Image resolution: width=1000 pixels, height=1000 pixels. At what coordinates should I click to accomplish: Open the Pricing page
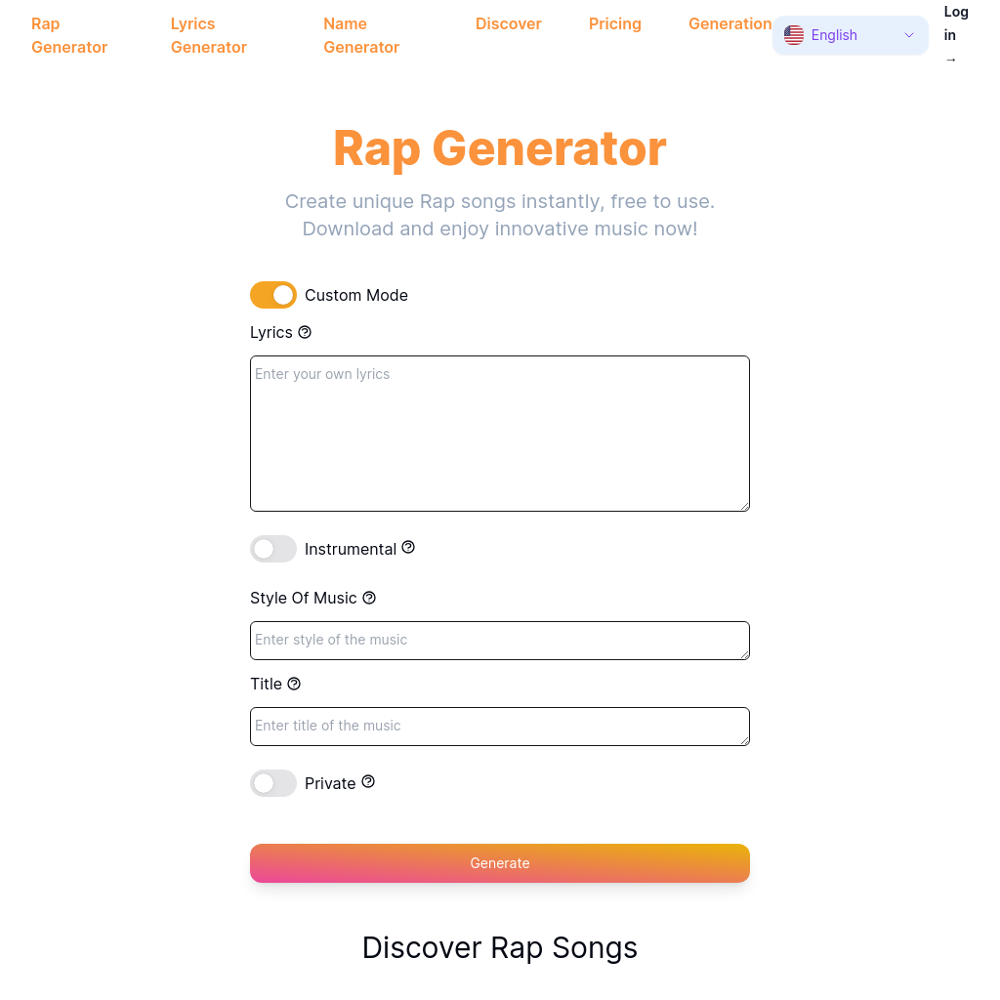click(614, 23)
